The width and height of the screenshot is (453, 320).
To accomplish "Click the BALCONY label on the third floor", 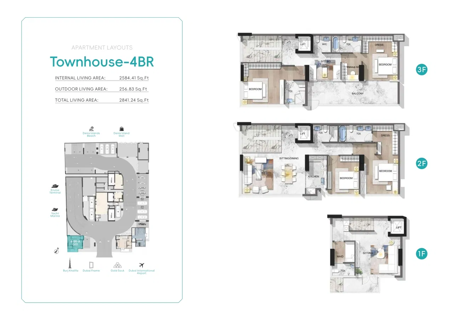I will [357, 94].
